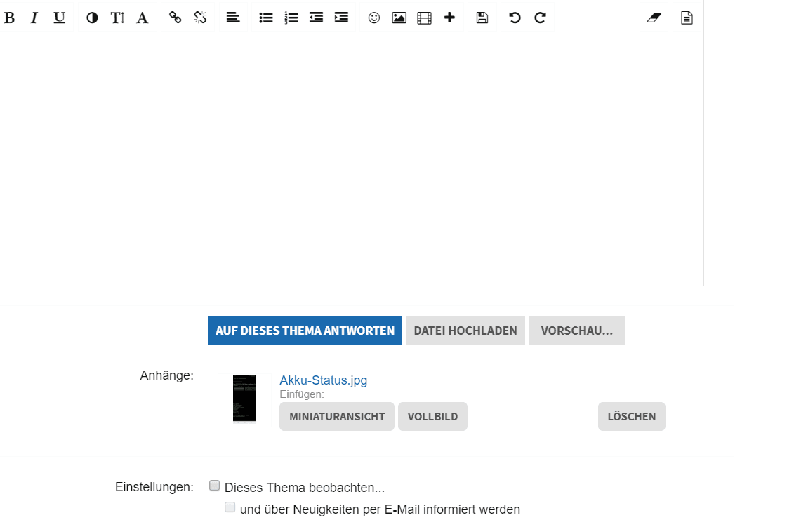Enable 'Dieses Thema beobachten' checkbox
The width and height of the screenshot is (801, 527).
pyautogui.click(x=215, y=486)
